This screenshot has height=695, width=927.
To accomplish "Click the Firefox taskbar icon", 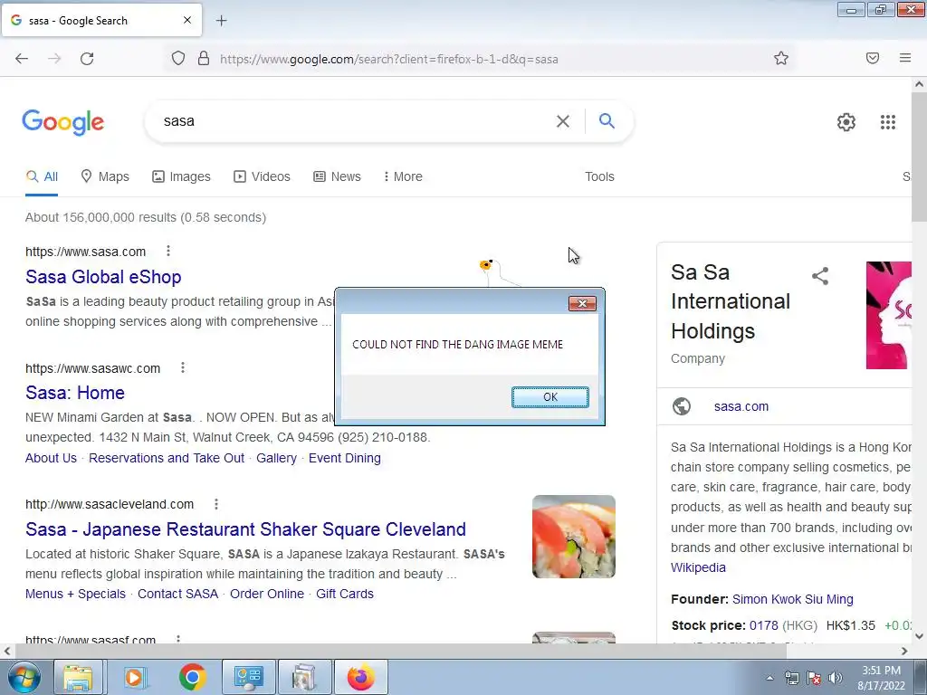I will [x=360, y=677].
